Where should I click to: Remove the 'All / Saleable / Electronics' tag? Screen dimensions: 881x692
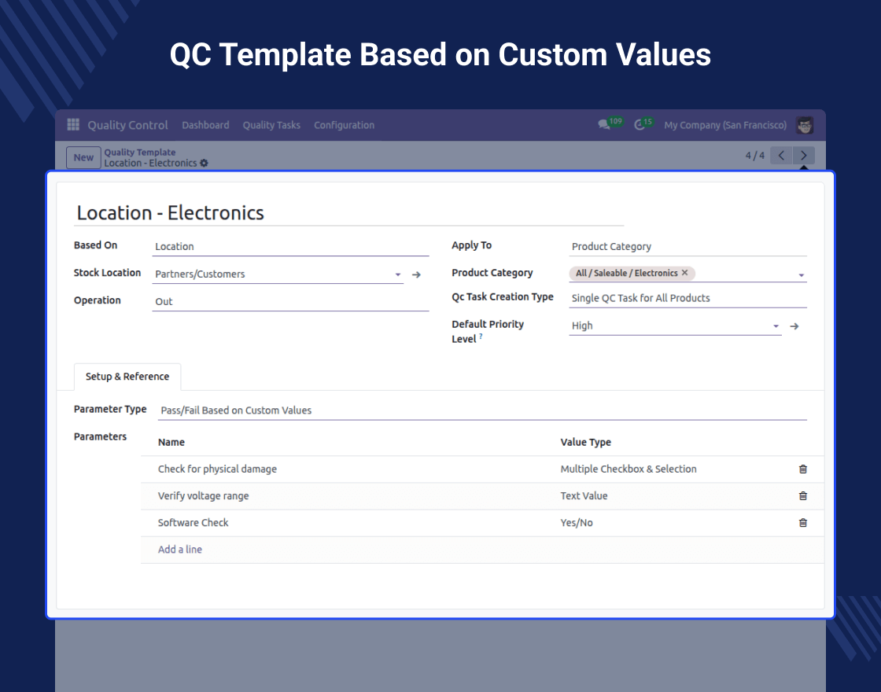[684, 273]
